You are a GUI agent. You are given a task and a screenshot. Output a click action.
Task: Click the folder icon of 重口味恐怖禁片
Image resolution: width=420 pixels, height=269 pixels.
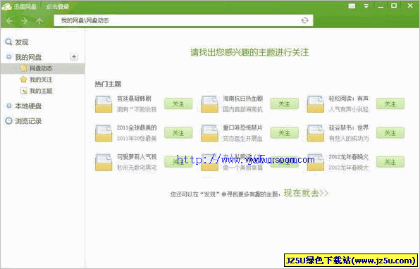pos(209,133)
